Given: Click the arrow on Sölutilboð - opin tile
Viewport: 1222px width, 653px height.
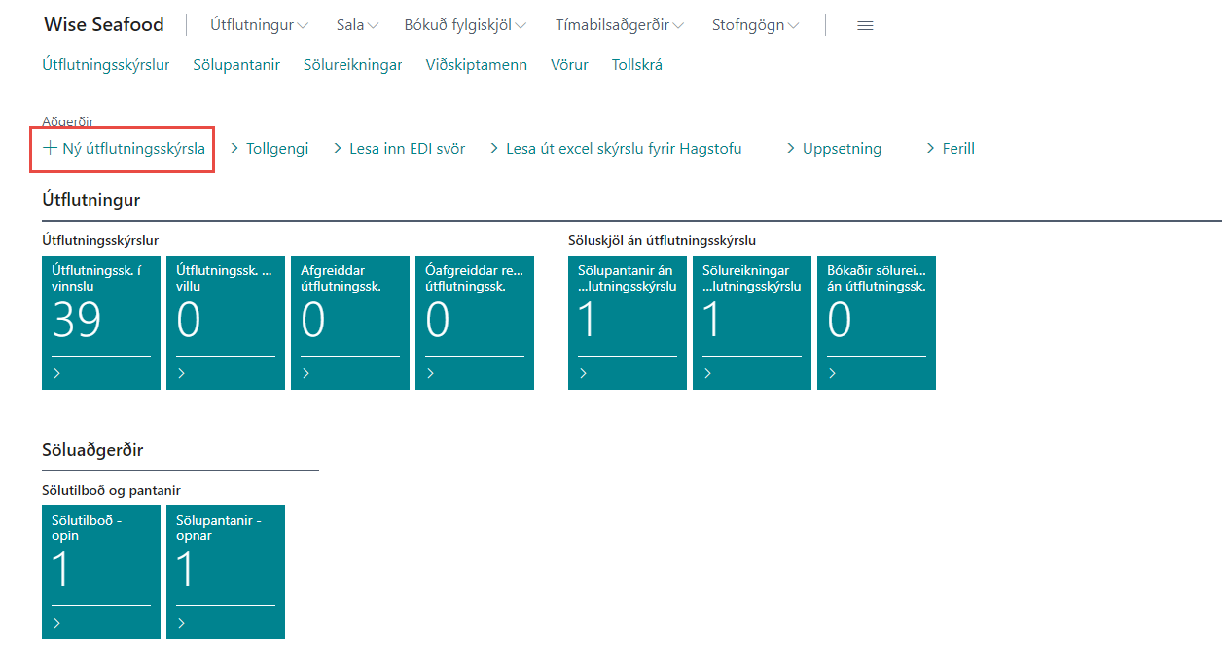Looking at the screenshot, I should 57,623.
